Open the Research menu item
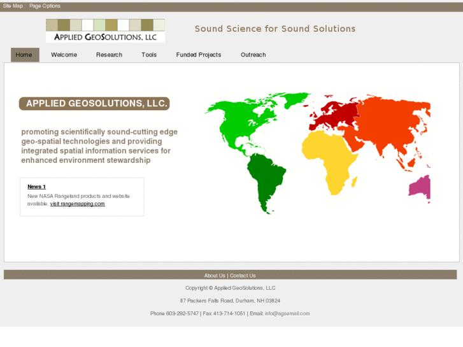The image size is (463, 347). coord(109,55)
